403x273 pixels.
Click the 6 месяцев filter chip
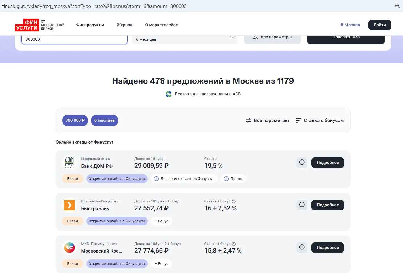pyautogui.click(x=105, y=120)
